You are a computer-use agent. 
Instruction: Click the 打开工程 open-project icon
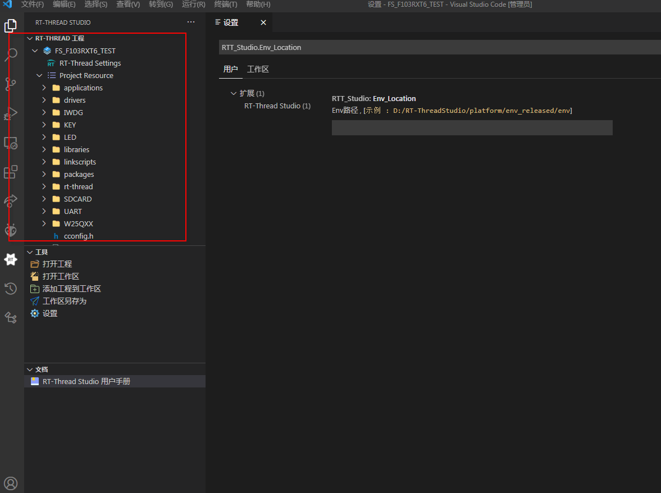(34, 263)
